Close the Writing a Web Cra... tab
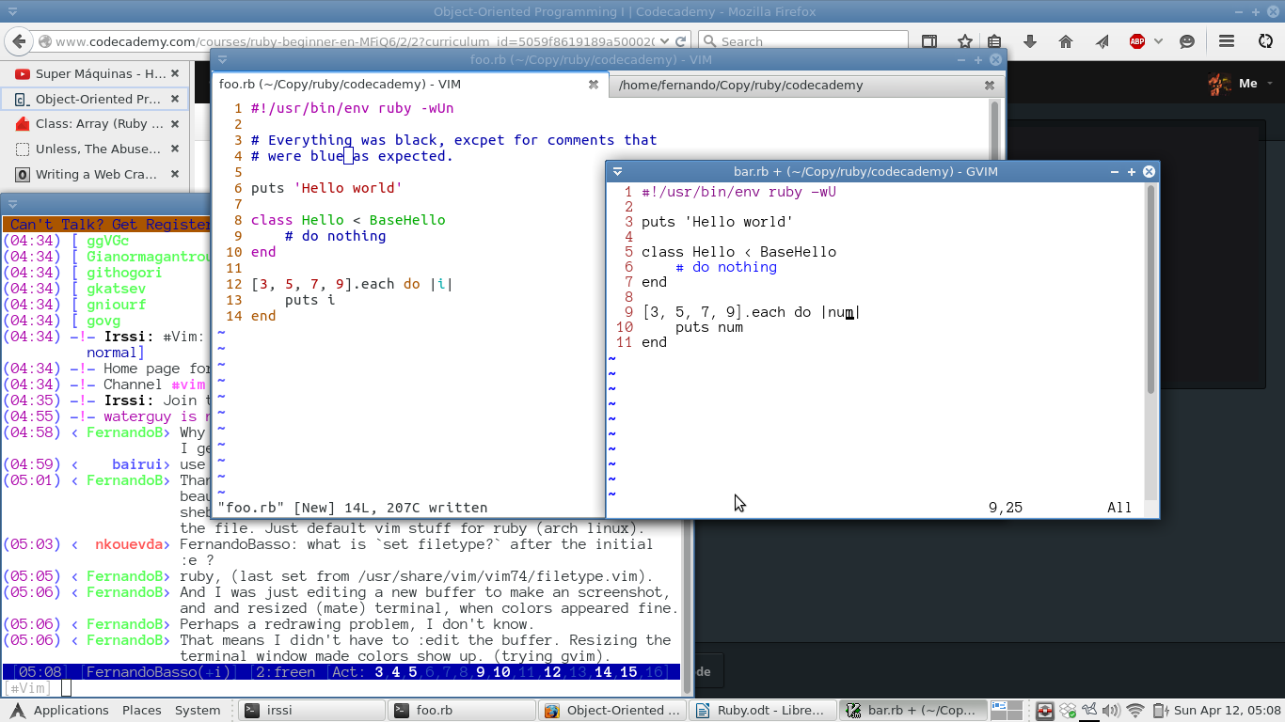 [x=175, y=175]
